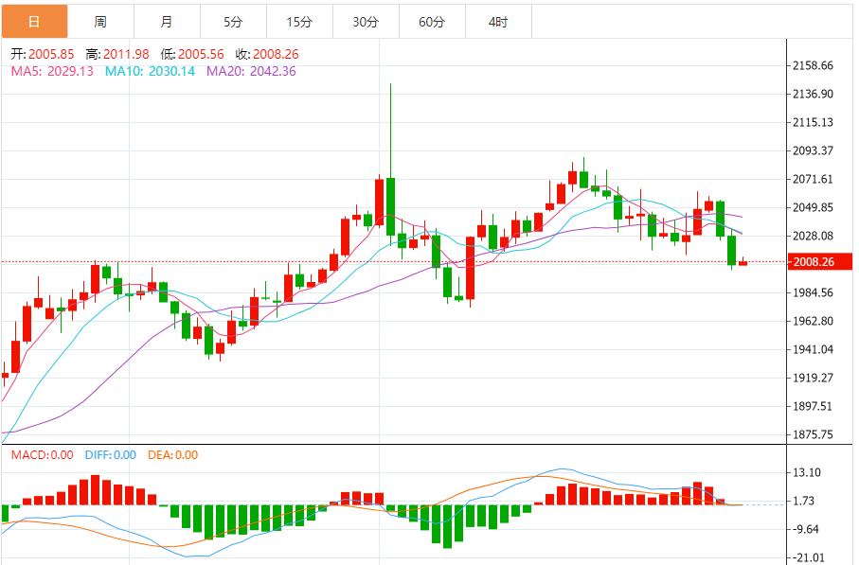Click the 1.73 MACD axis label
The image size is (859, 565).
click(x=804, y=501)
